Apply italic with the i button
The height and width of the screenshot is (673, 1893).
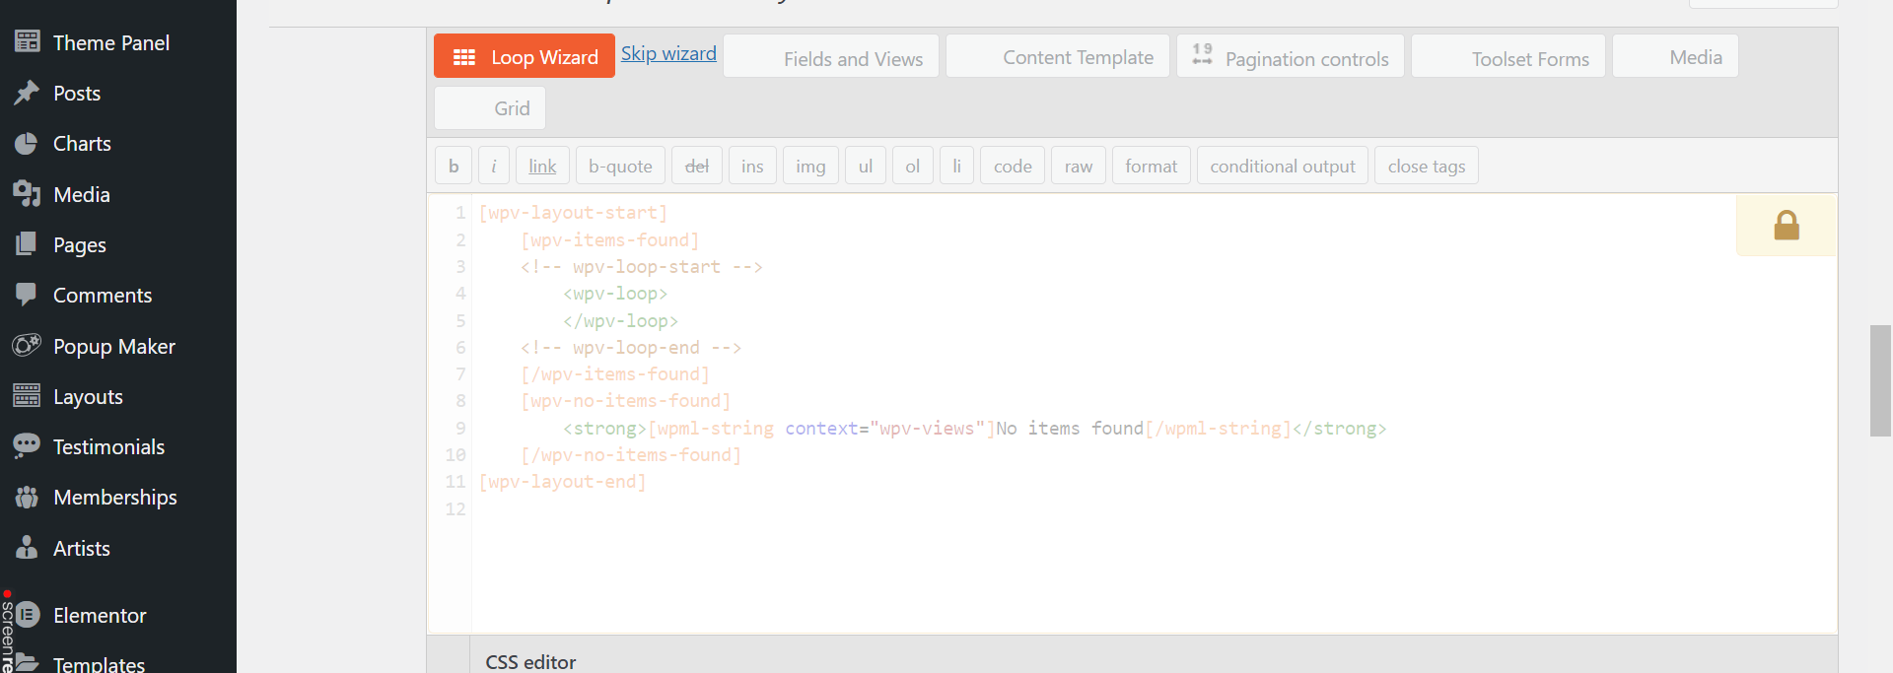[494, 166]
